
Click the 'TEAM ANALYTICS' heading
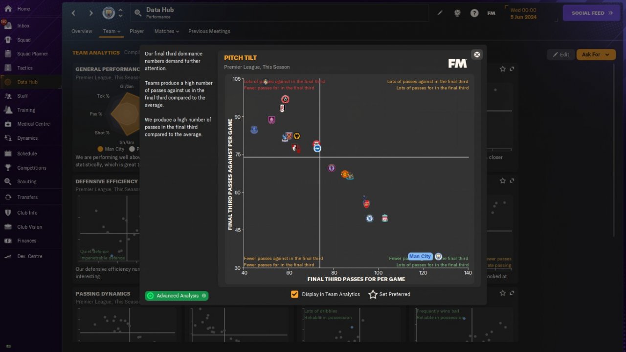[96, 52]
